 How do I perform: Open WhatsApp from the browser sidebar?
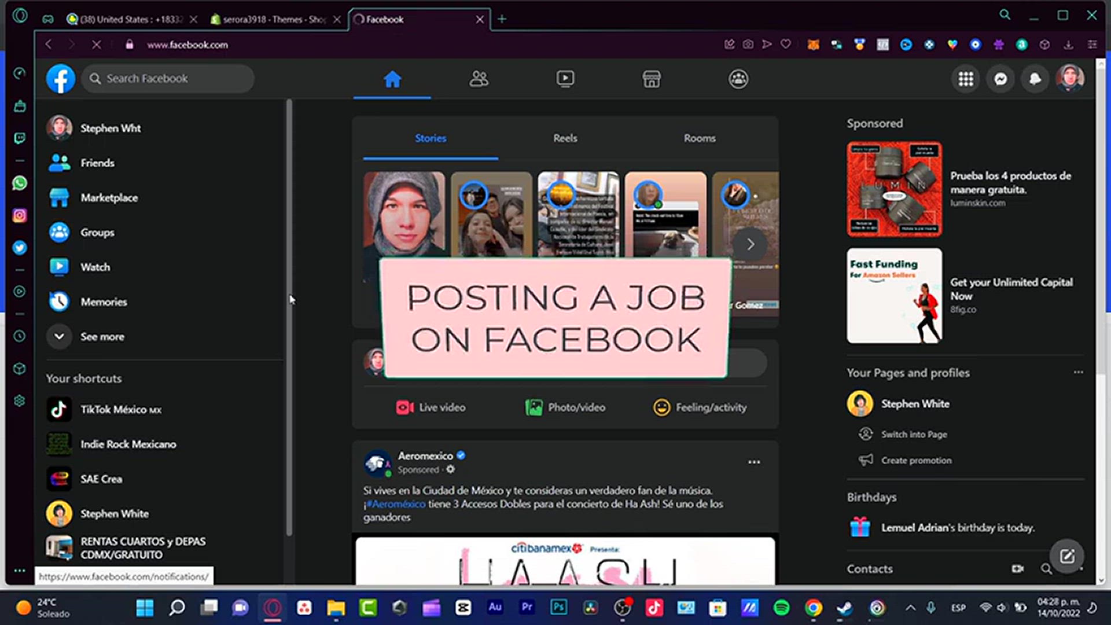tap(20, 183)
